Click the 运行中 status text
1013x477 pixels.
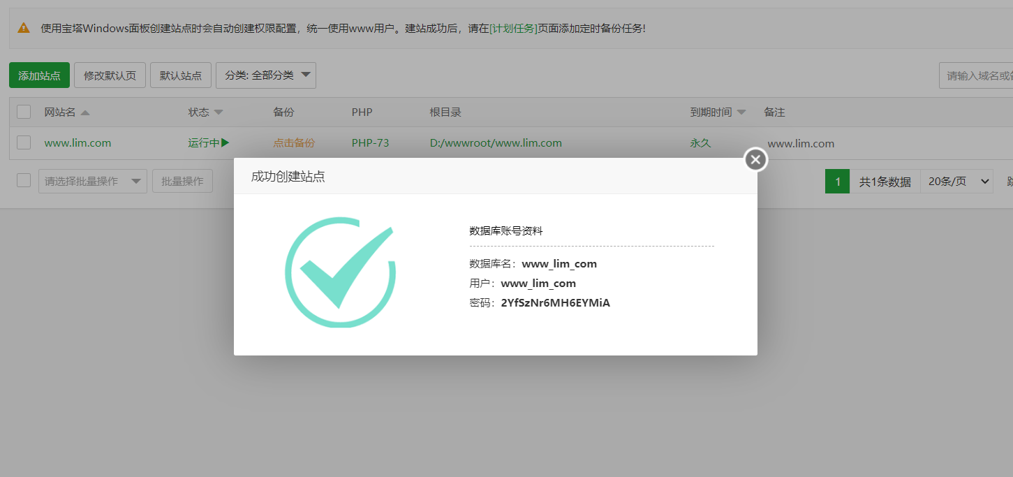click(204, 143)
